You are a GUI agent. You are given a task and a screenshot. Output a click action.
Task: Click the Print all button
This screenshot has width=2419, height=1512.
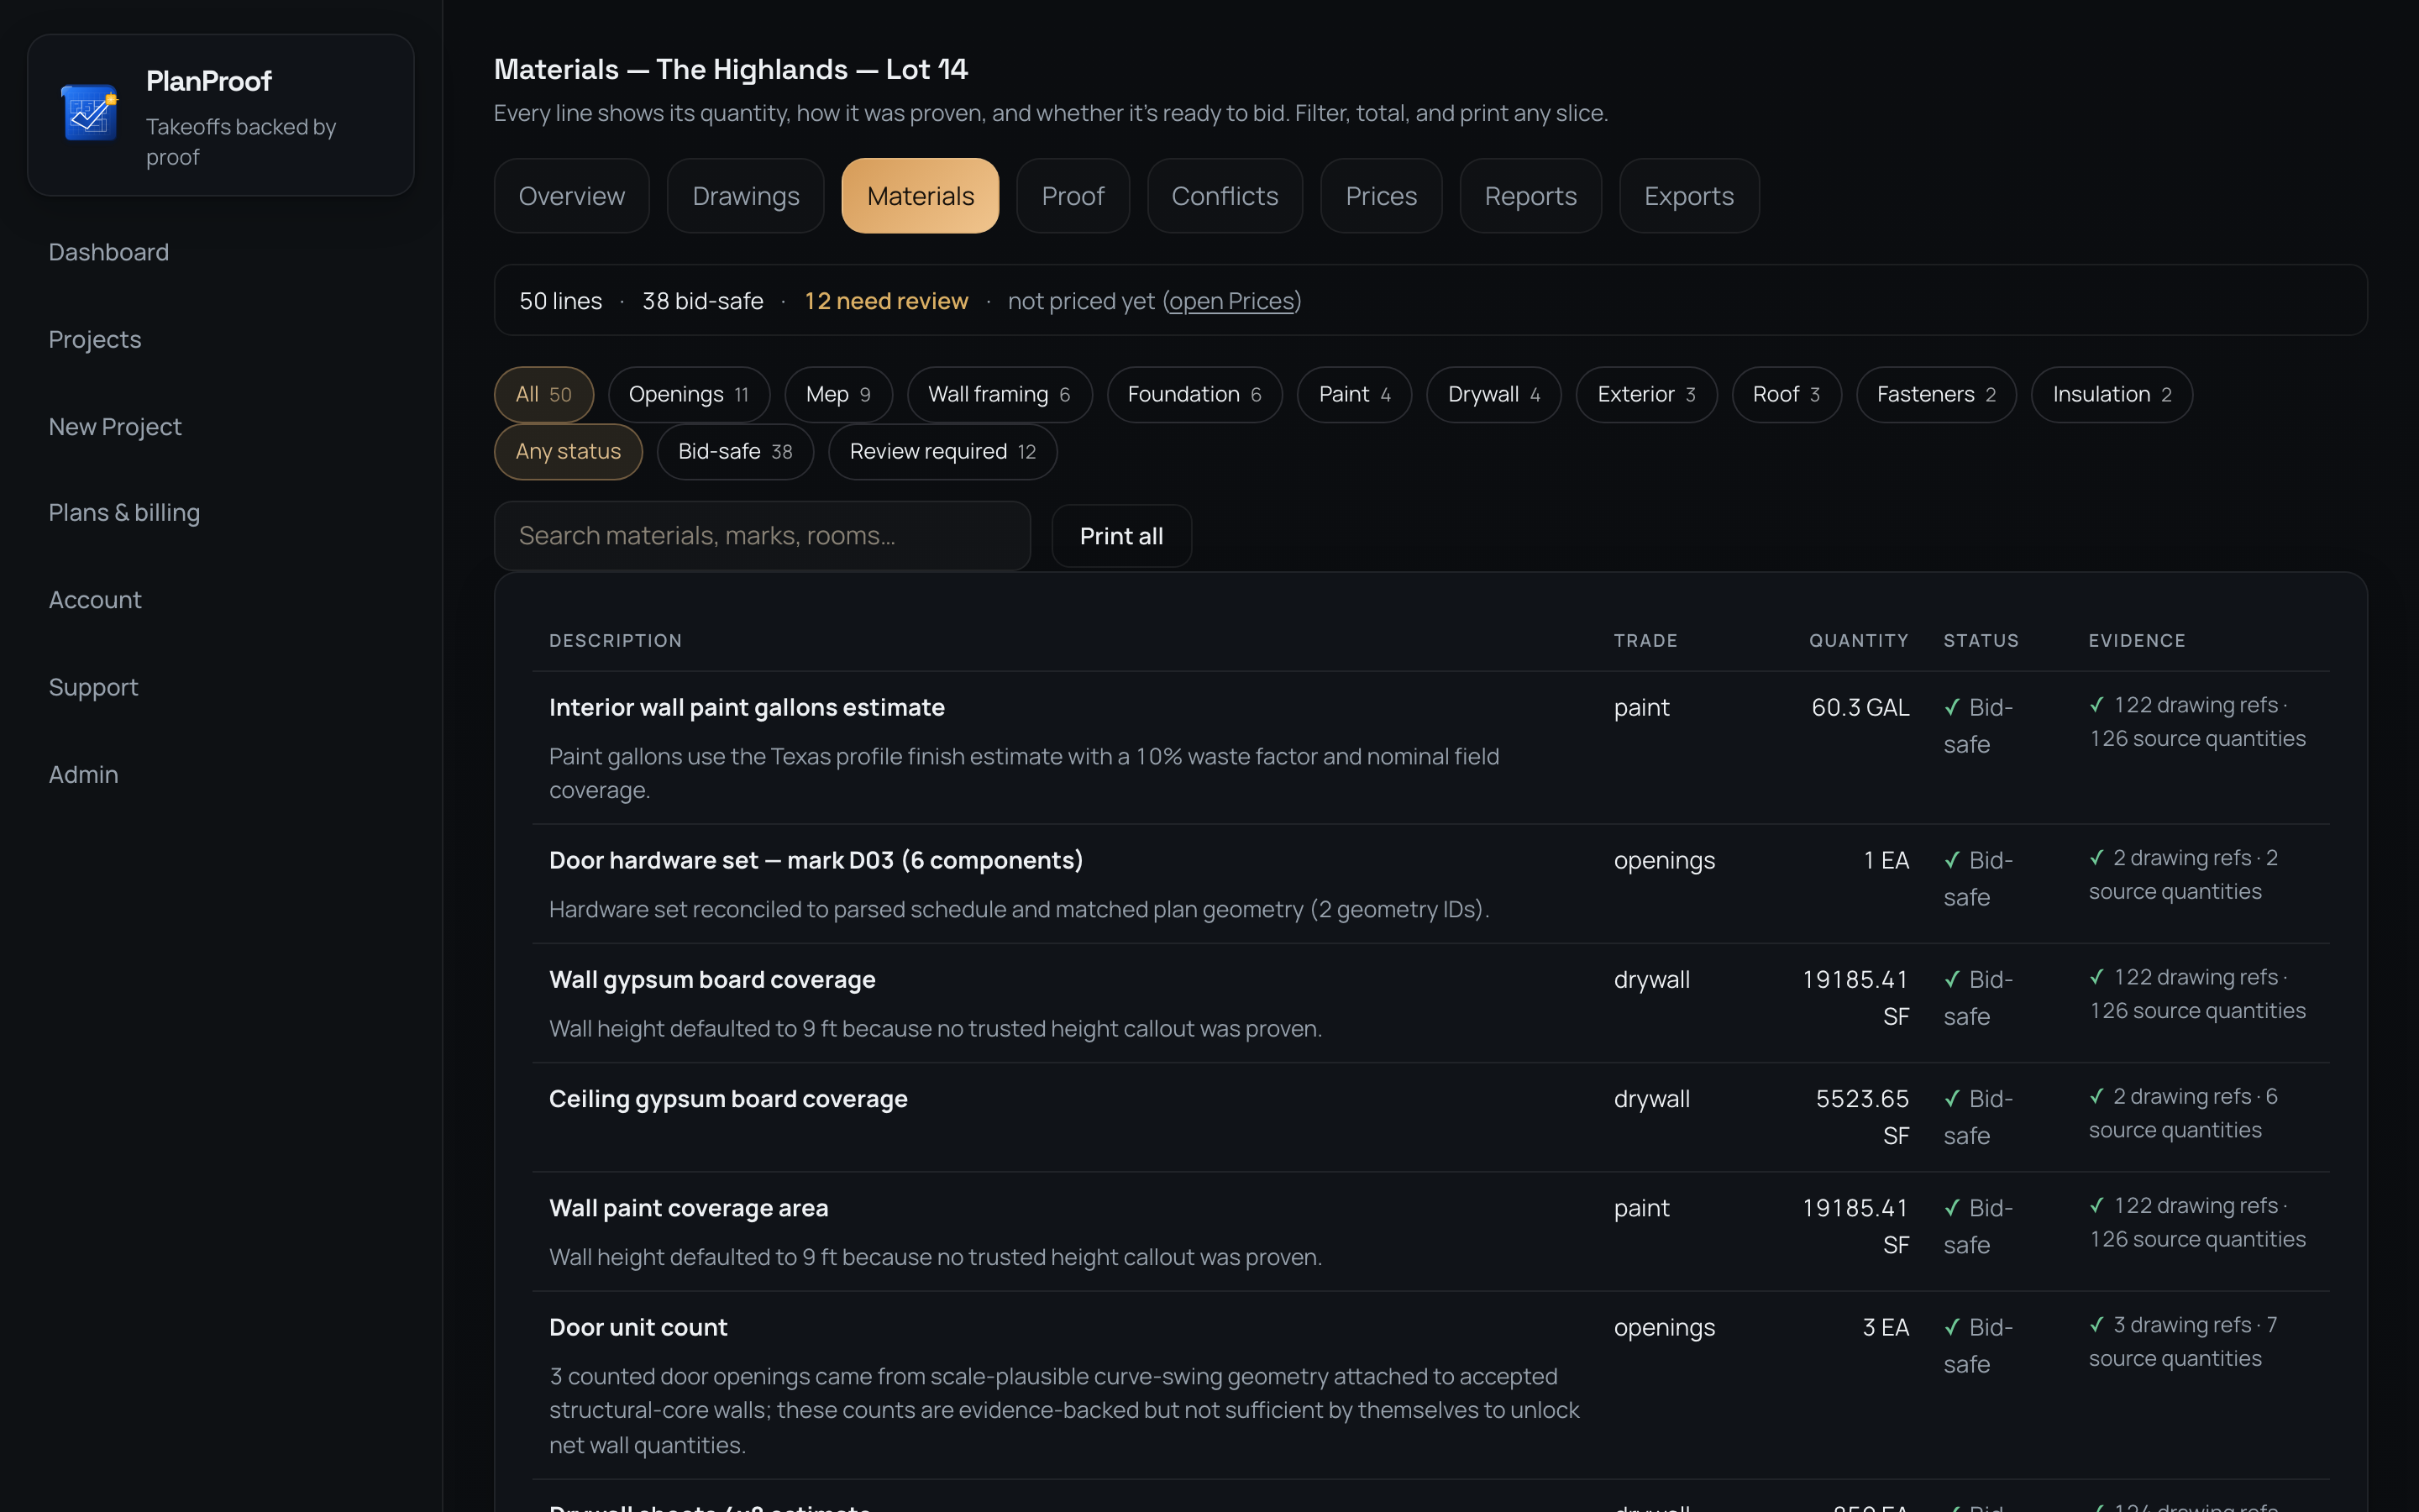(x=1121, y=536)
